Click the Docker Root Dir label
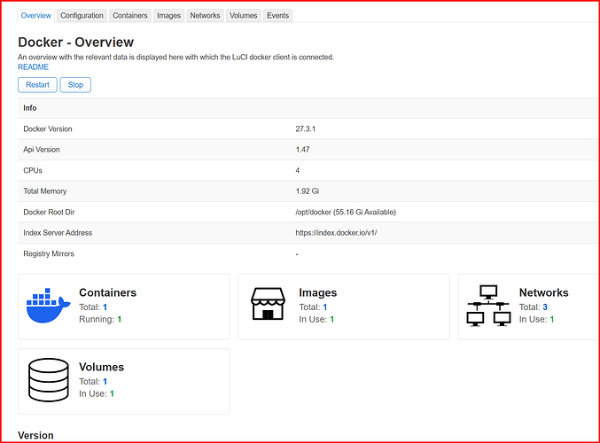The image size is (600, 443). tap(49, 213)
